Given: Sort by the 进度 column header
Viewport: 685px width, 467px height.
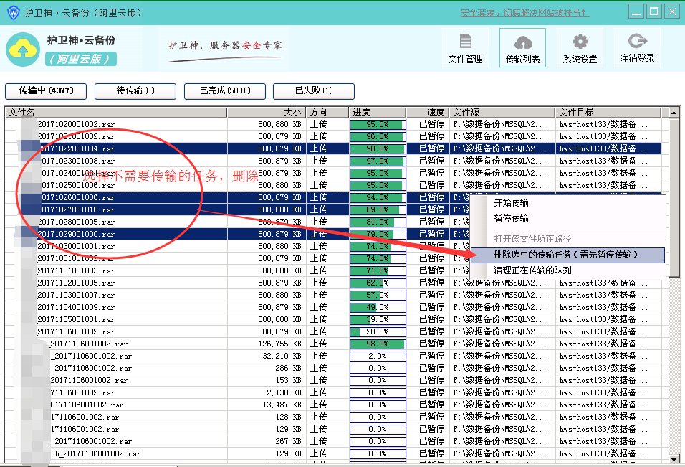Looking at the screenshot, I should coord(378,113).
